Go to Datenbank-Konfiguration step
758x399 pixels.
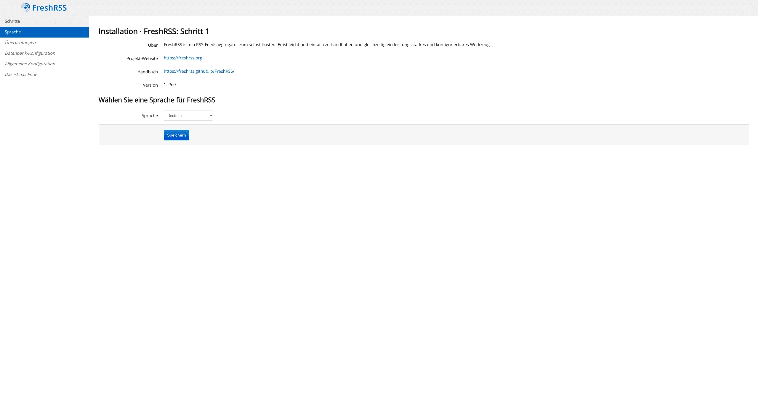click(44, 53)
